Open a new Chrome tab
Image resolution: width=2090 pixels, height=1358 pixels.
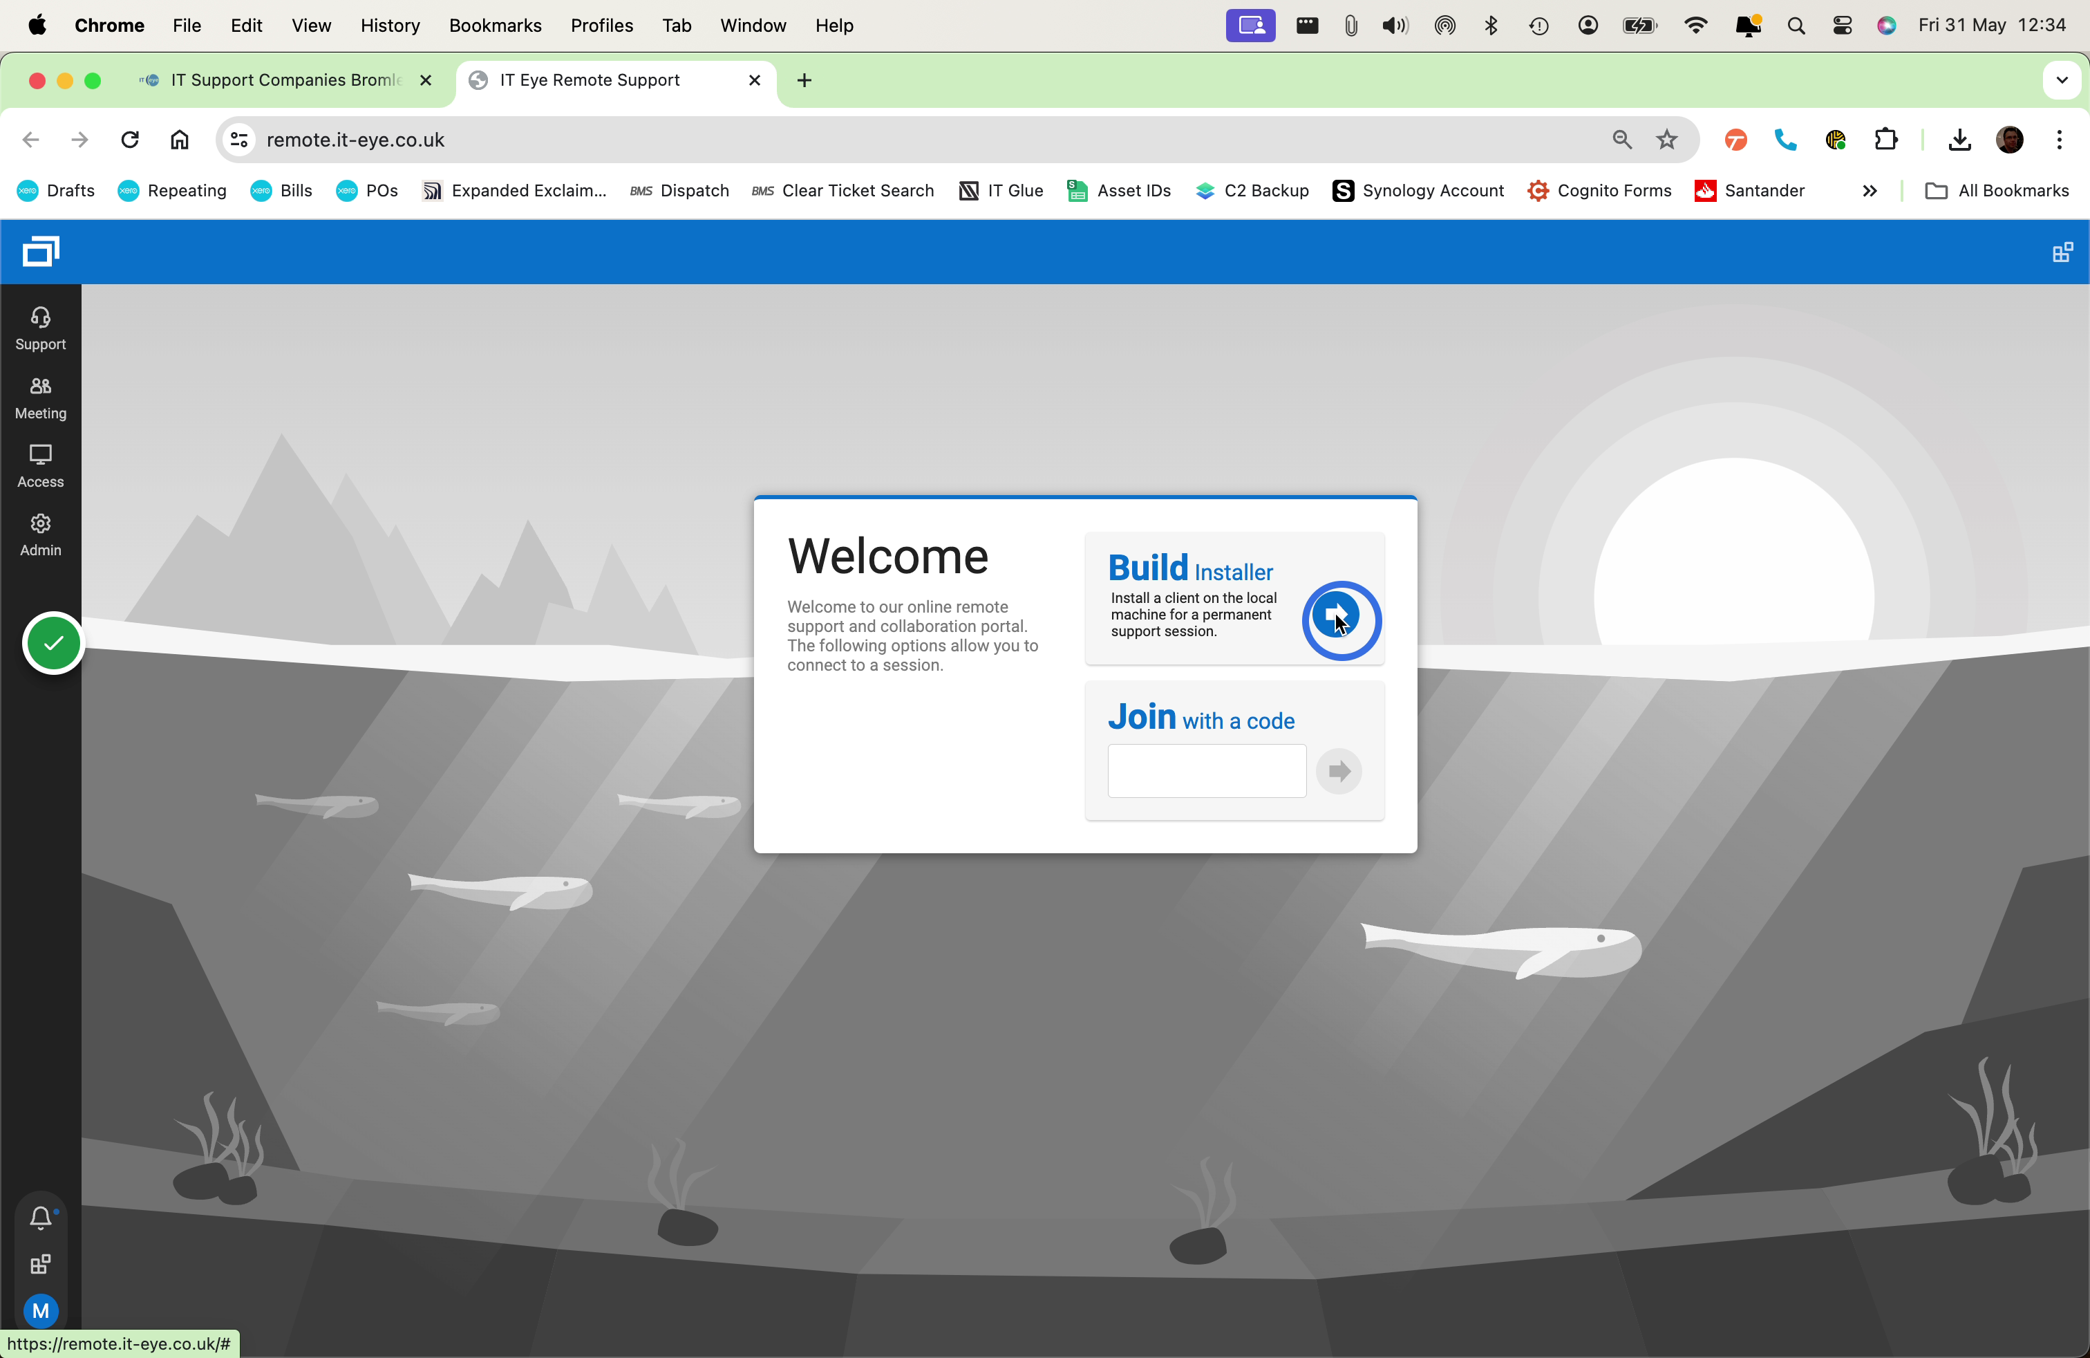pos(804,80)
